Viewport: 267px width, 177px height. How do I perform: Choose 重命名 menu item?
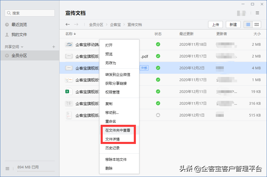tap(119, 121)
